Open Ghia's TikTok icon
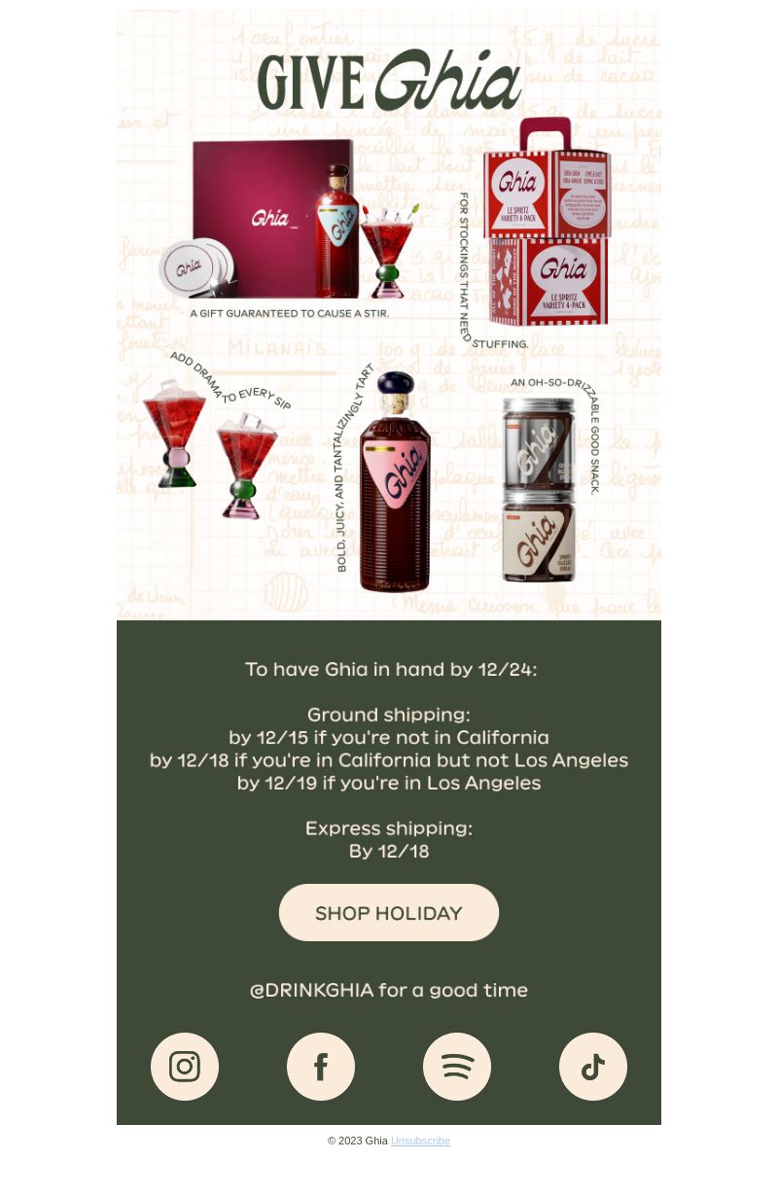Image resolution: width=778 pixels, height=1195 pixels. 593,1067
